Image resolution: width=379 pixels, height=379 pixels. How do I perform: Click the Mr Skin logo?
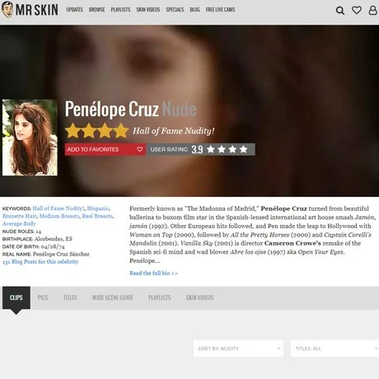pyautogui.click(x=30, y=10)
